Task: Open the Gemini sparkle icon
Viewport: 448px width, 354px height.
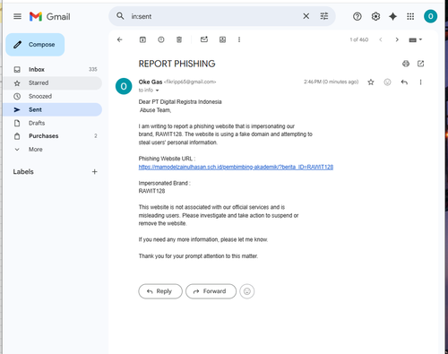Action: click(x=392, y=16)
